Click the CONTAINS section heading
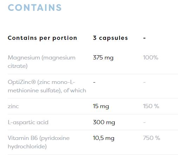Viewport: 178px width, 155px height. (x=34, y=8)
